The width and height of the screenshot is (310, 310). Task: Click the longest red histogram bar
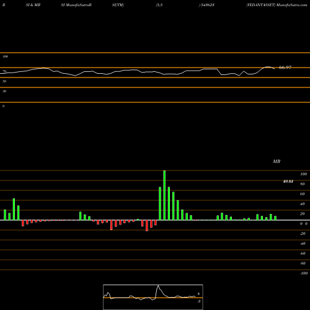tap(147, 226)
